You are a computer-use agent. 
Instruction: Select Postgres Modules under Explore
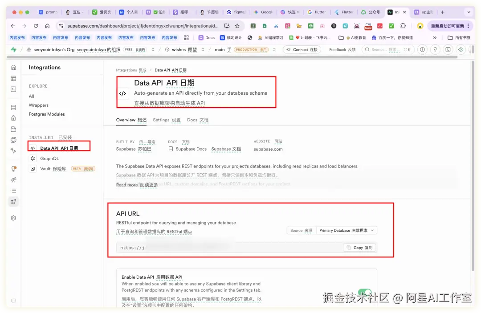[47, 114]
